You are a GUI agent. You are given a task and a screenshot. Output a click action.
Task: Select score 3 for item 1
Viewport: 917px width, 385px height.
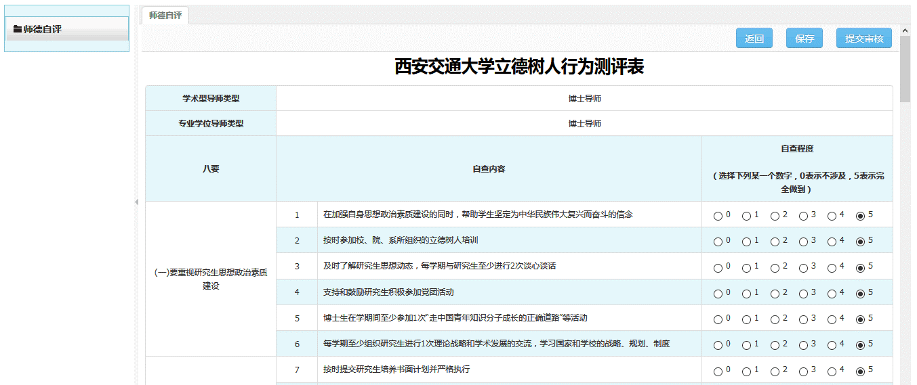click(x=803, y=217)
